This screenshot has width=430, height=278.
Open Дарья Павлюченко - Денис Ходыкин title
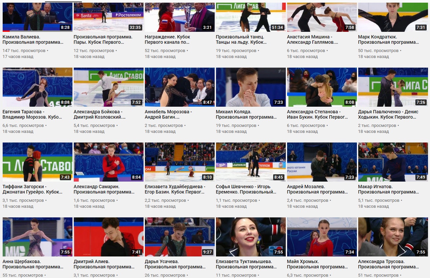coord(388,114)
